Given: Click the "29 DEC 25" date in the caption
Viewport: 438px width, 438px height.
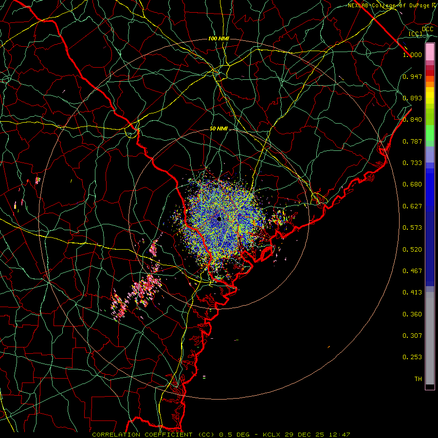Looking at the screenshot, I should click(x=305, y=435).
